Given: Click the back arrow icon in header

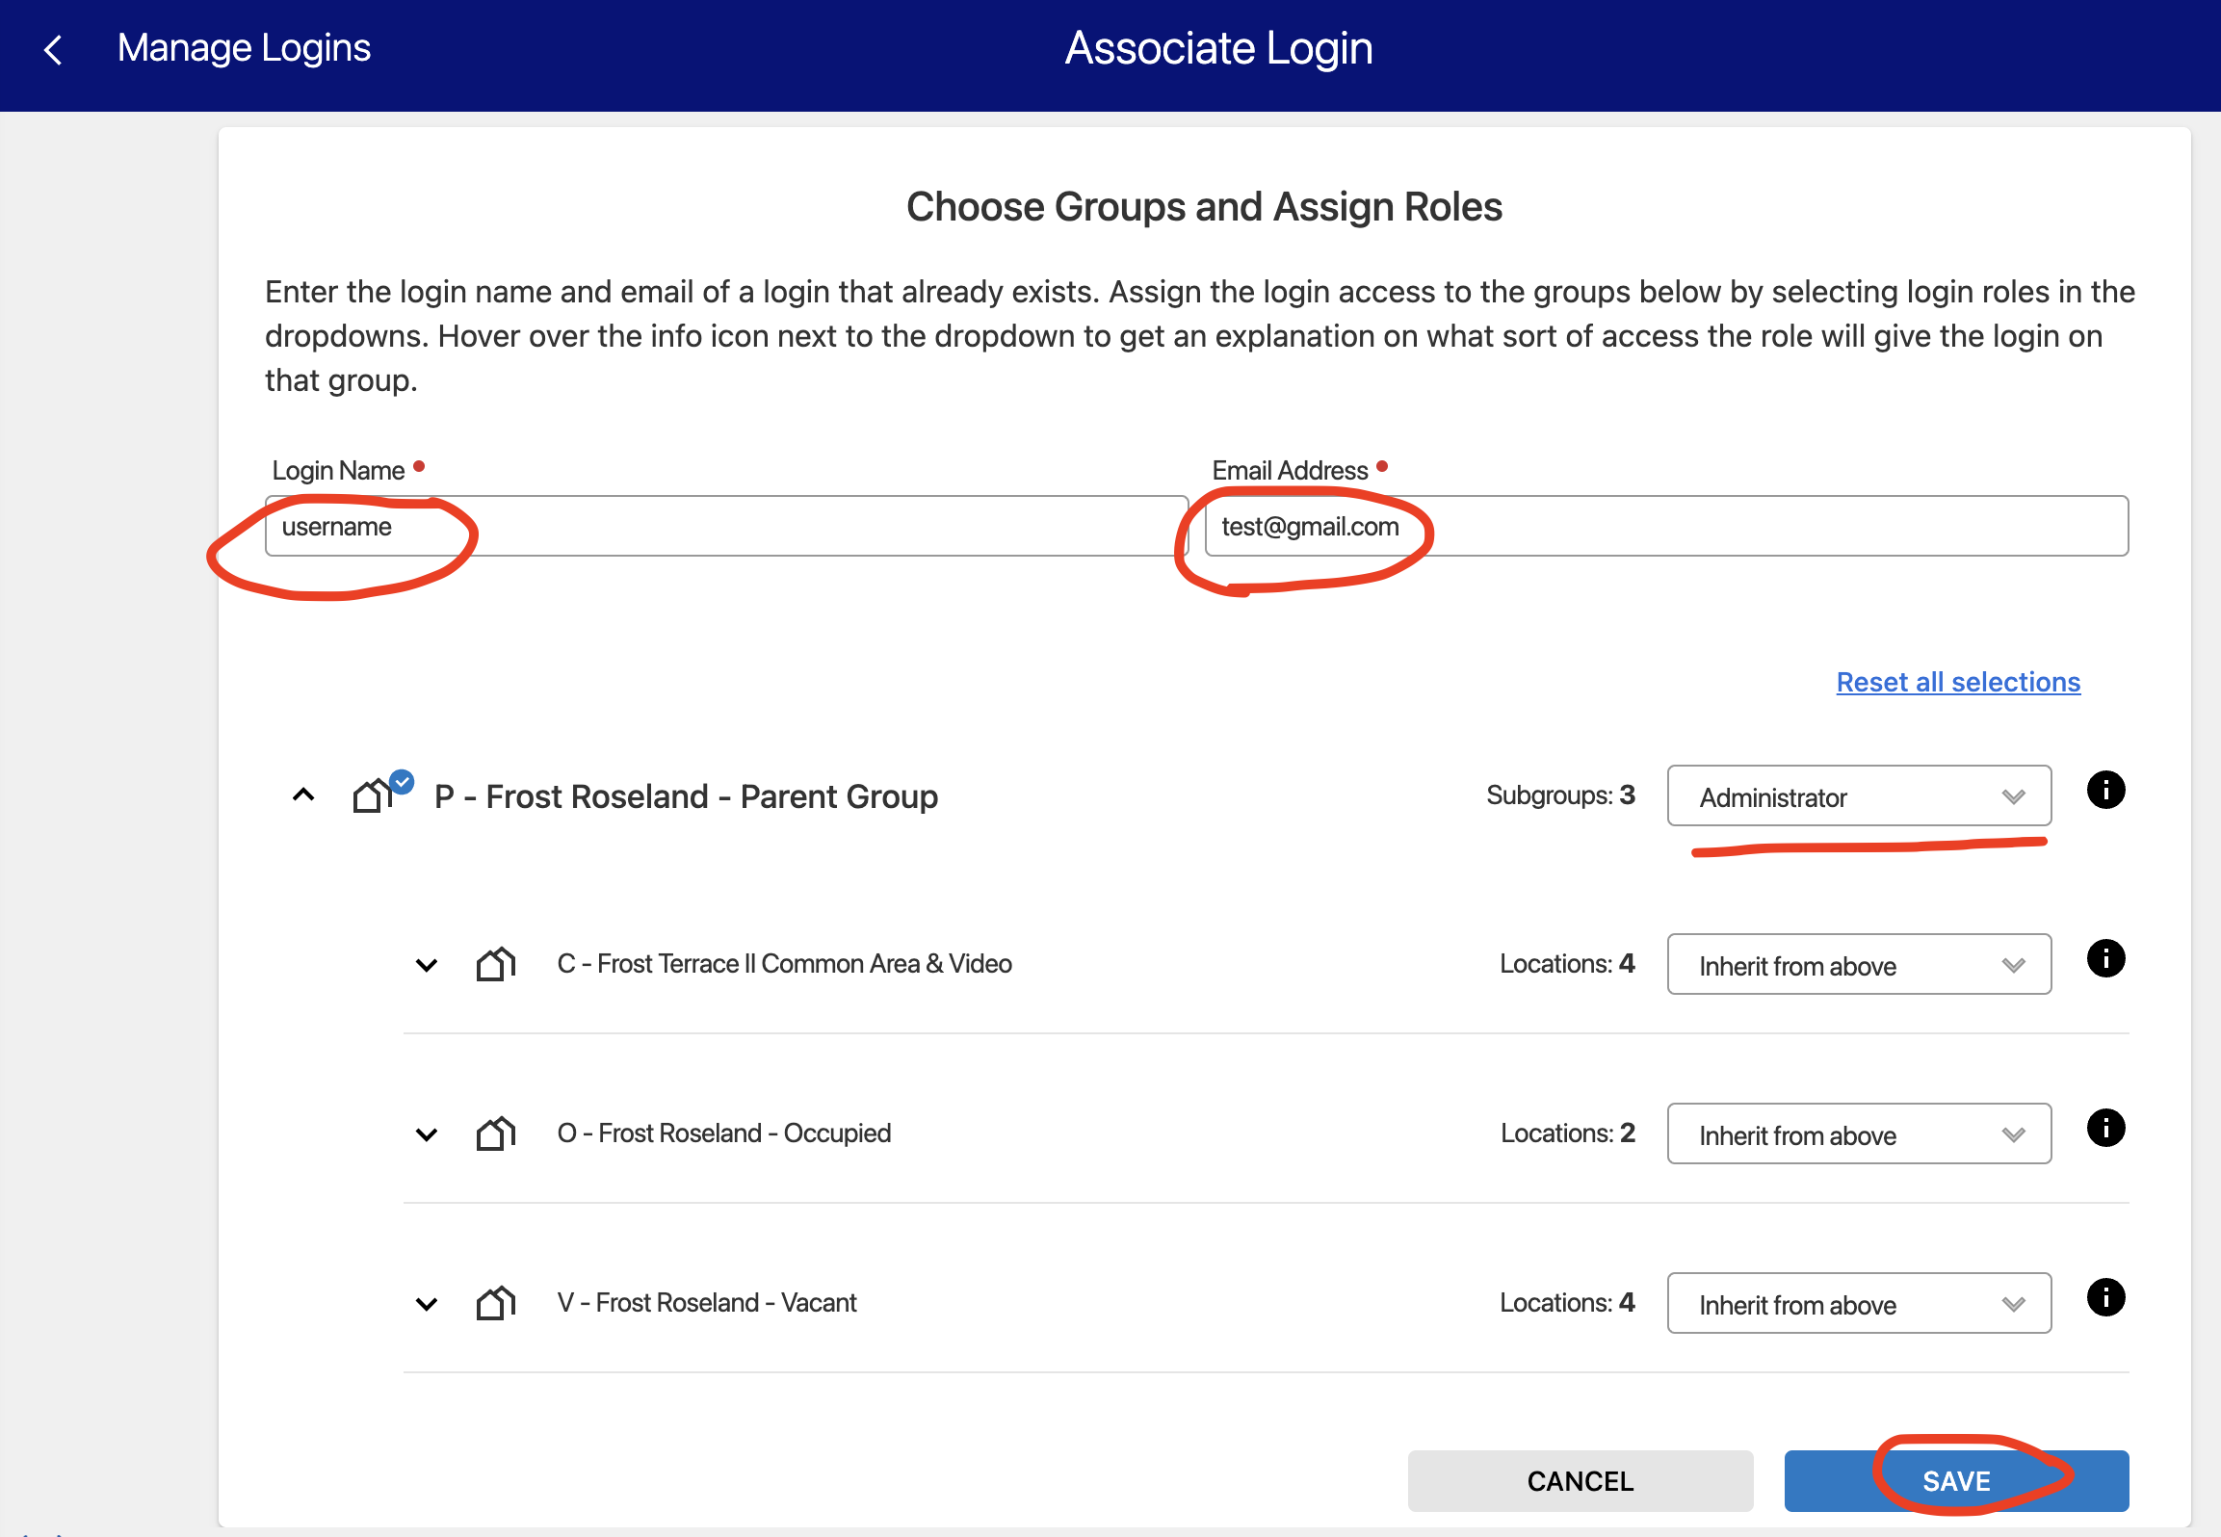Looking at the screenshot, I should click(54, 50).
